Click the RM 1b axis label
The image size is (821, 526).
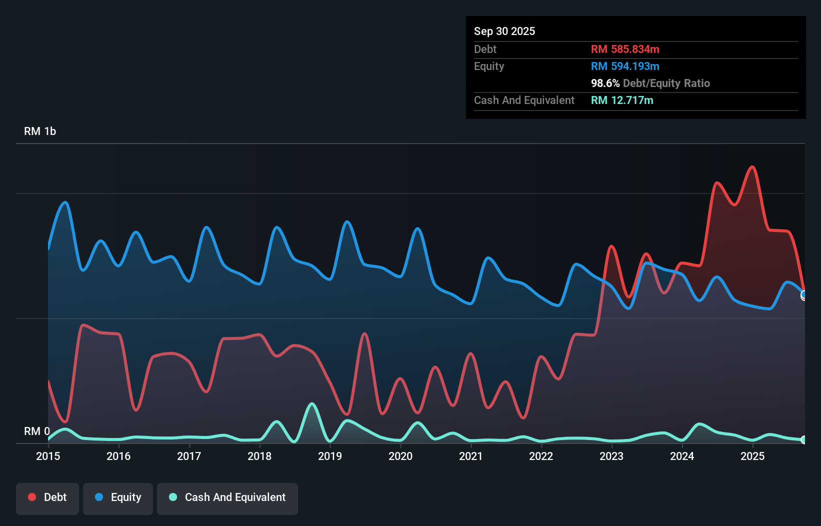point(40,131)
